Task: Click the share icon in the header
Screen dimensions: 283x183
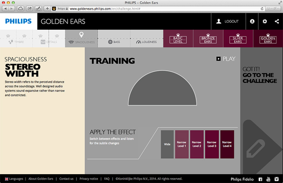Action: (277, 21)
